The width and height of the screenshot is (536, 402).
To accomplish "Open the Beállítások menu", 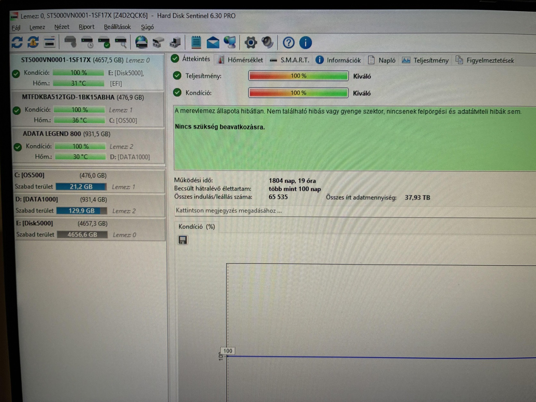I will tap(117, 27).
